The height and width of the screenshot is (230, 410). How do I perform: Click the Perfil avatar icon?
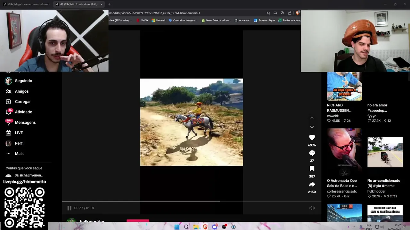[x=8, y=143]
